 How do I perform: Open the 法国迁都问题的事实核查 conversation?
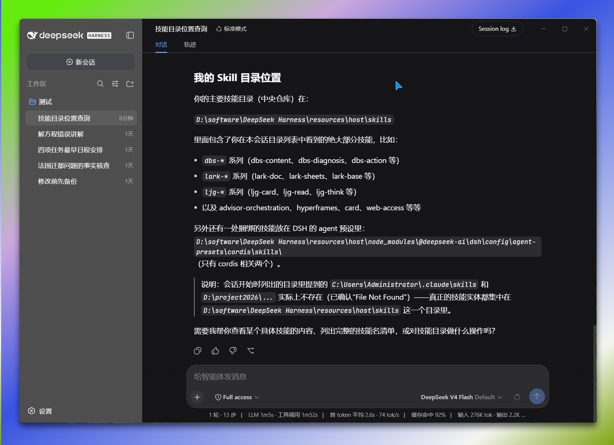pyautogui.click(x=81, y=166)
